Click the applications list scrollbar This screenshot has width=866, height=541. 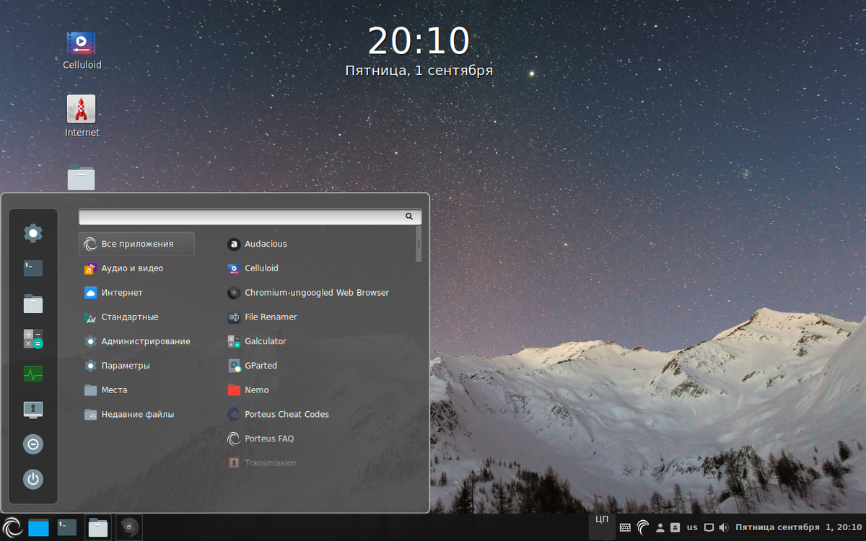tap(419, 245)
